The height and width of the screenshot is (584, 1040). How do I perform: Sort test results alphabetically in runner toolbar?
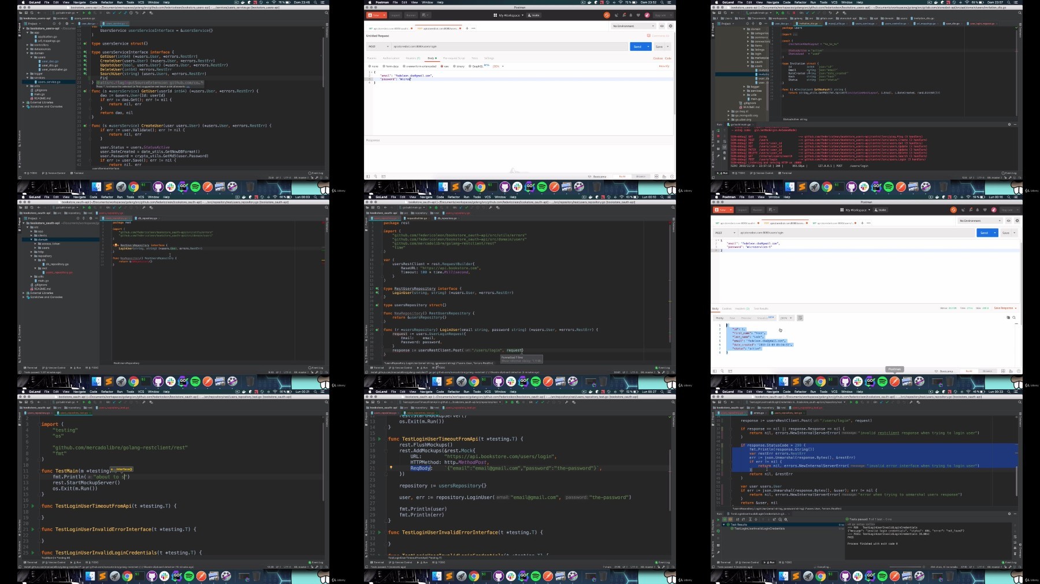tap(737, 519)
